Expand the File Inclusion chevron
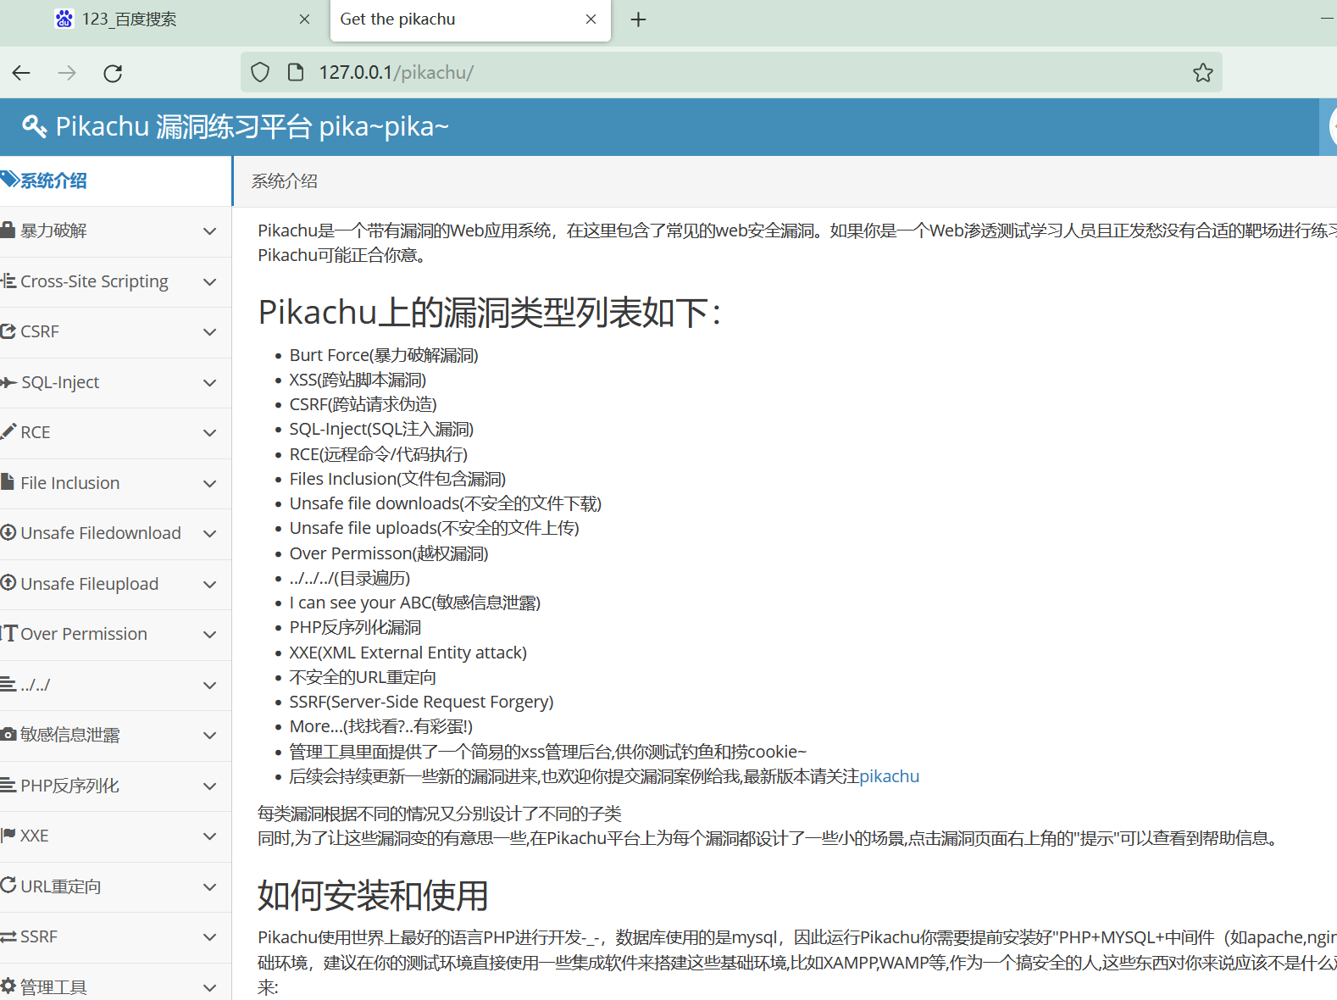Image resolution: width=1337 pixels, height=1000 pixels. pyautogui.click(x=210, y=484)
